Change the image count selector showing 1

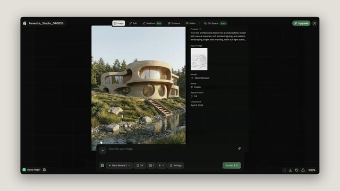(151, 166)
